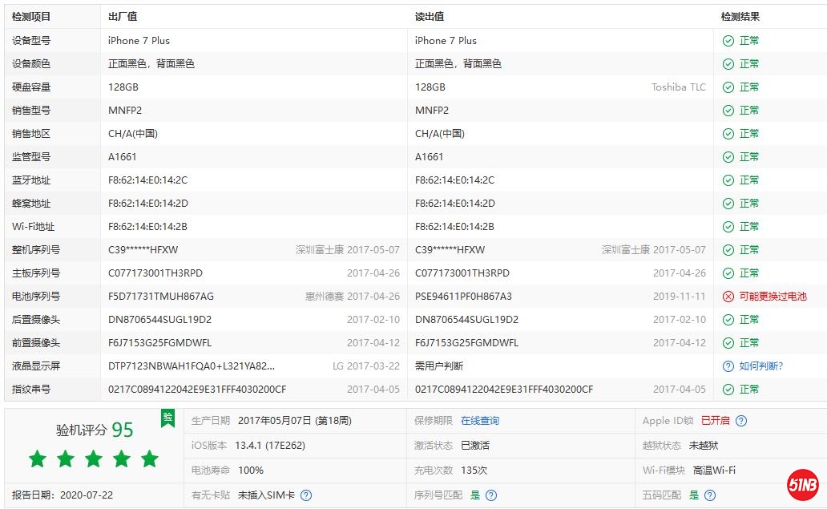The width and height of the screenshot is (827, 509).
Task: Click the 在线查询 warranty link
Action: tap(479, 421)
